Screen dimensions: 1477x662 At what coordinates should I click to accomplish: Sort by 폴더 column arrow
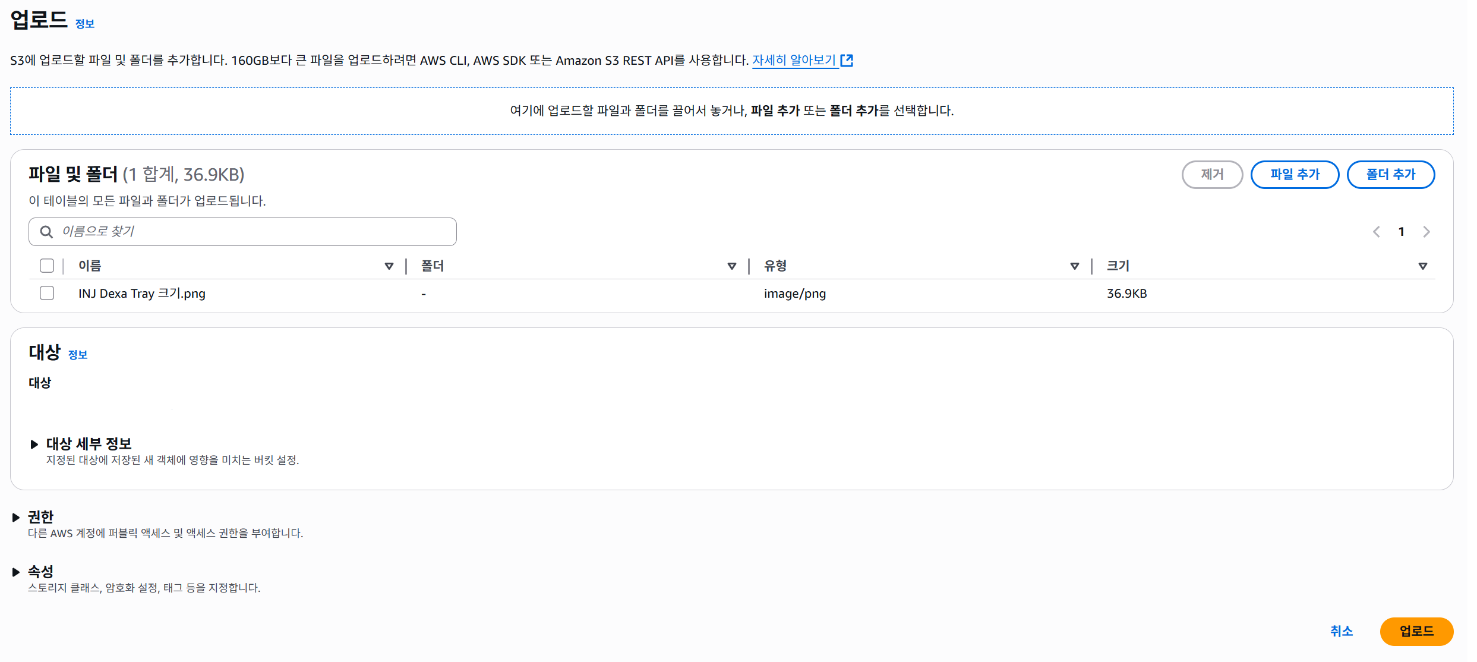coord(732,266)
